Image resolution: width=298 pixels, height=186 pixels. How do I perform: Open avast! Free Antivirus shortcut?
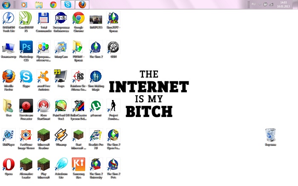pyautogui.click(x=43, y=76)
